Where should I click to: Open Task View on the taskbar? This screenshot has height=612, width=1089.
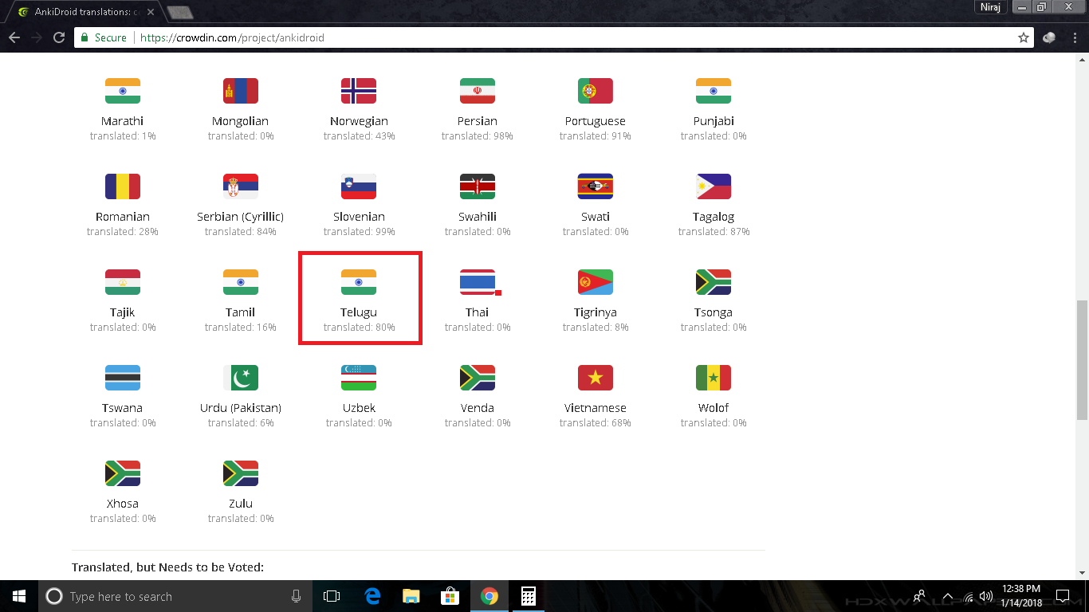click(332, 596)
